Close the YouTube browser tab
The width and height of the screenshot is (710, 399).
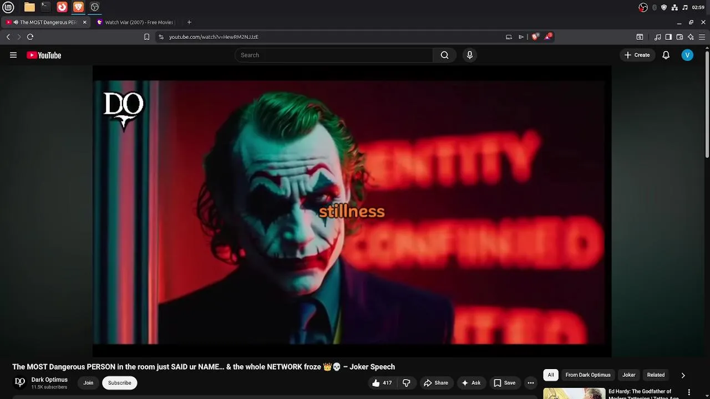tap(84, 22)
